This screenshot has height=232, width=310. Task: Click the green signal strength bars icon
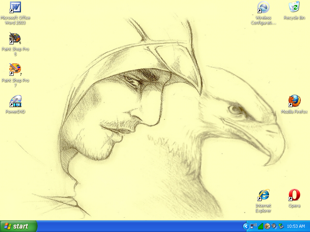260,226
